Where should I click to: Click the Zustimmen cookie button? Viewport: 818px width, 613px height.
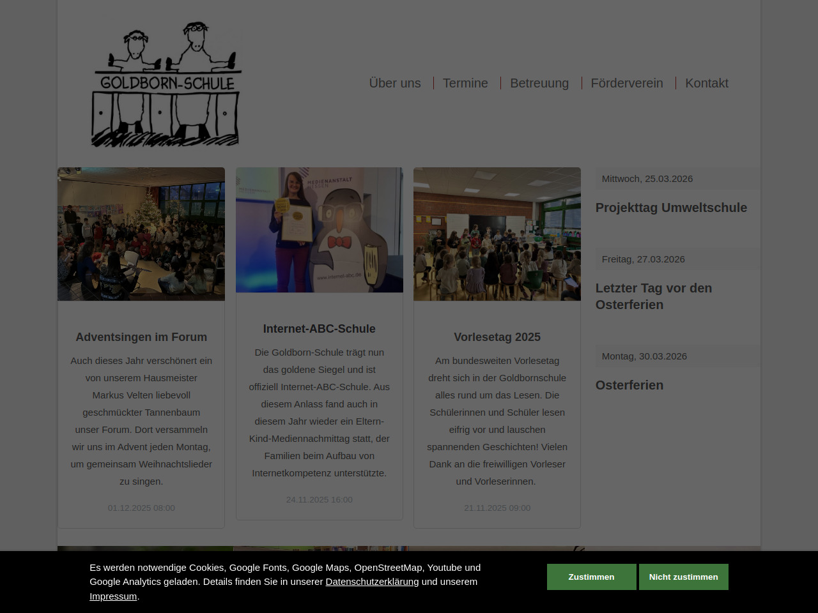591,577
